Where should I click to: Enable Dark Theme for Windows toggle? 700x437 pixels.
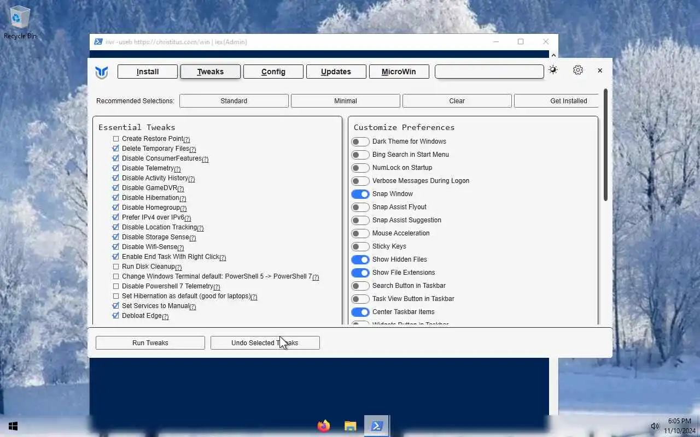pyautogui.click(x=360, y=141)
